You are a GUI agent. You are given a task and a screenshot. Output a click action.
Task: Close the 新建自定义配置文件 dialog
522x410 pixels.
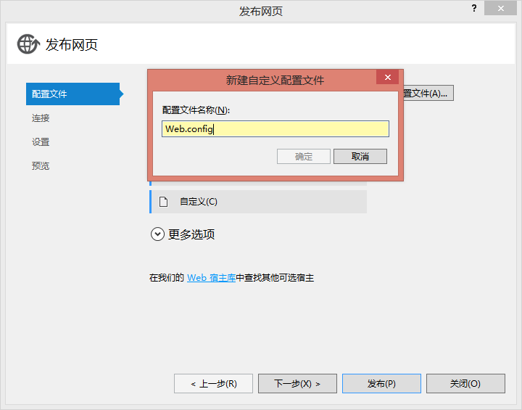[387, 78]
